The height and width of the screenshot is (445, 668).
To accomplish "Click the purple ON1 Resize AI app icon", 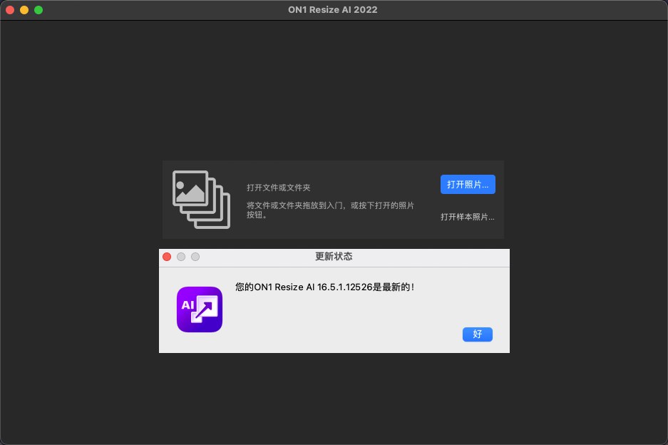I will (x=200, y=310).
